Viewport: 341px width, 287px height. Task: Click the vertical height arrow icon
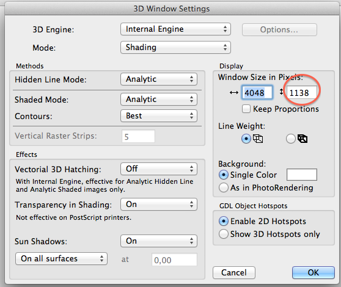(281, 92)
